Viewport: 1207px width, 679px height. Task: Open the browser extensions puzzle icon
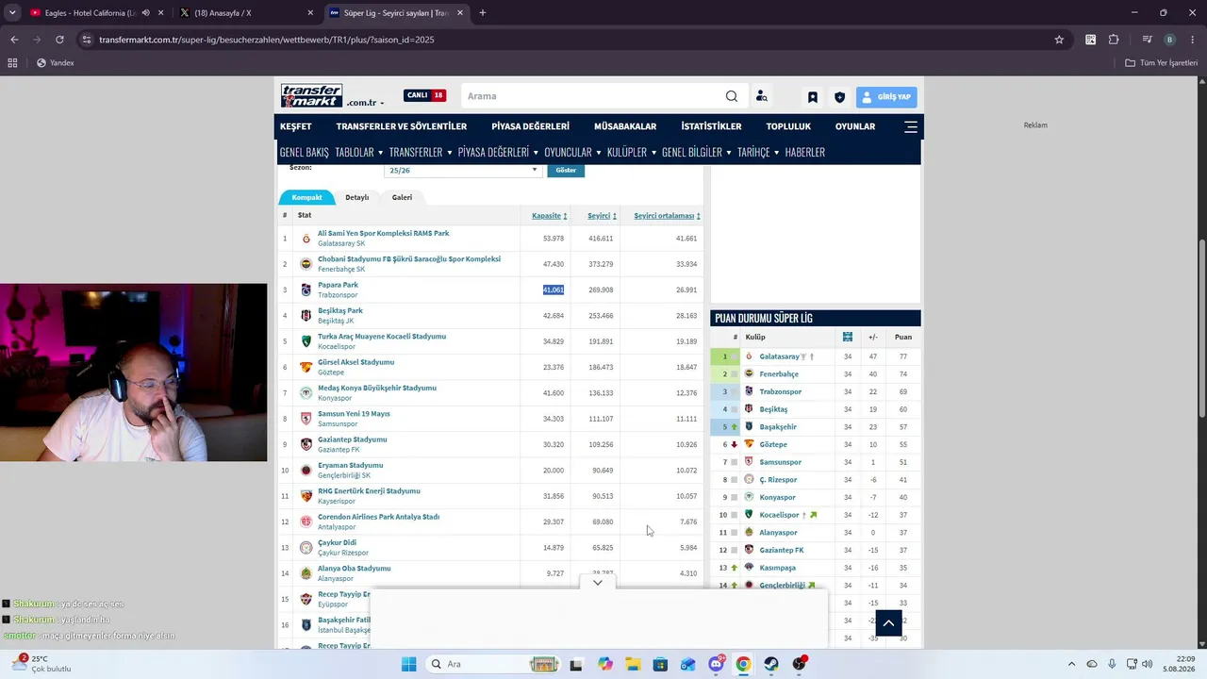click(1114, 40)
